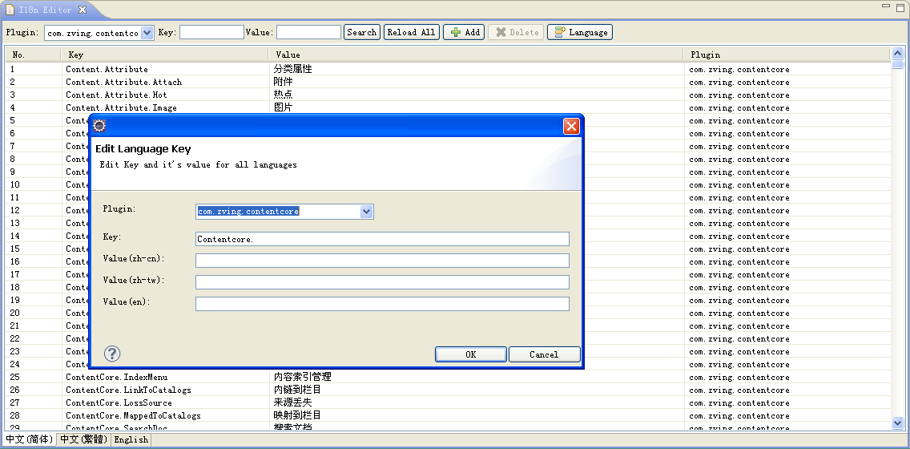Open the Language settings button
910x449 pixels.
[x=580, y=32]
